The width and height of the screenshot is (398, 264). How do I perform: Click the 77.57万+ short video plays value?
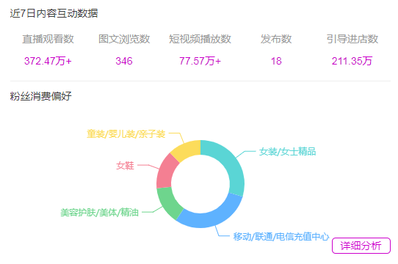pos(200,61)
